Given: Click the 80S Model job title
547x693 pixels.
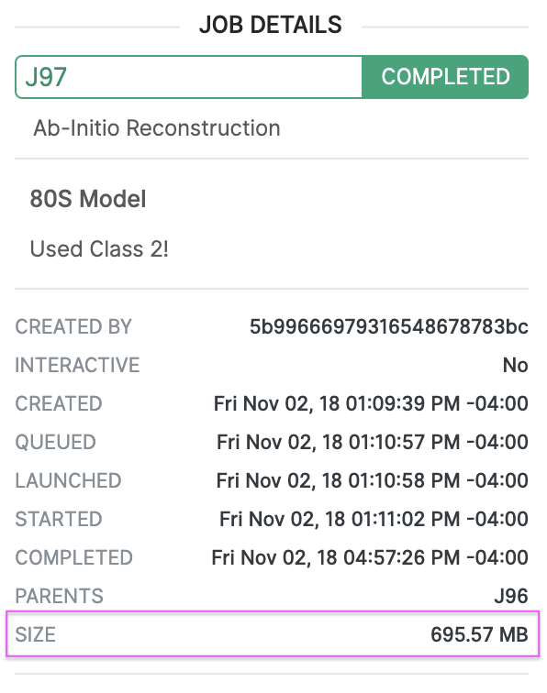Looking at the screenshot, I should (x=87, y=199).
